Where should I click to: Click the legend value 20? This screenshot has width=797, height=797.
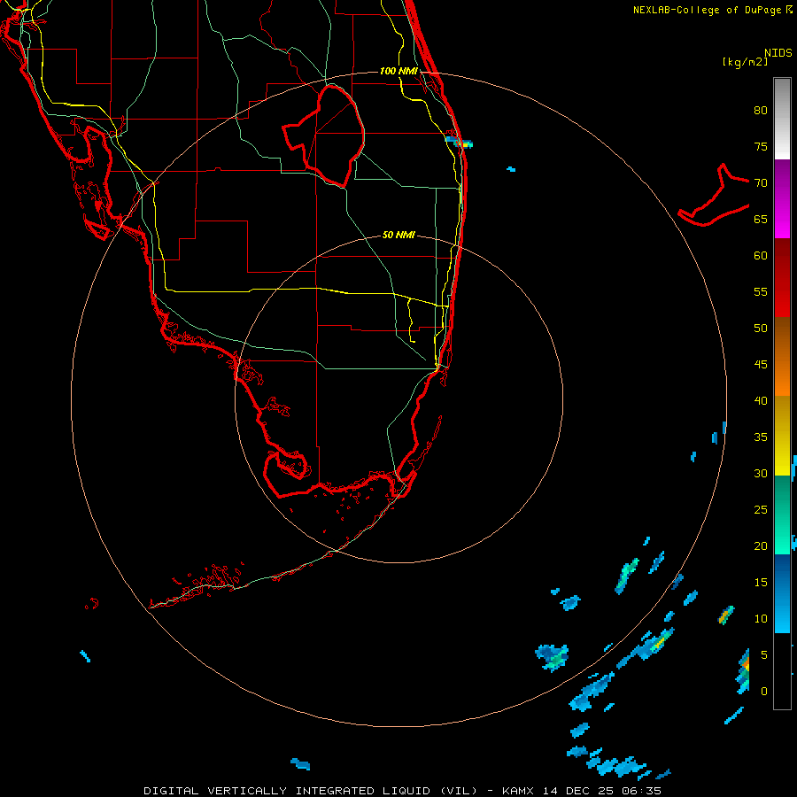click(761, 546)
